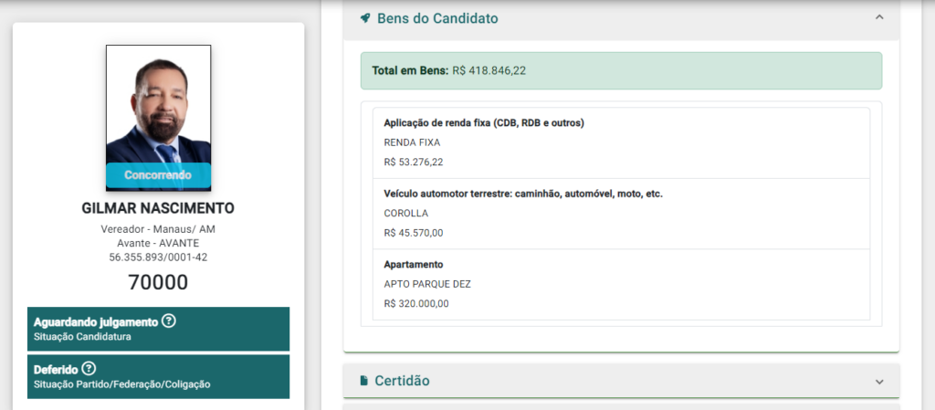Open the Situação Candidatura status box

pyautogui.click(x=158, y=330)
